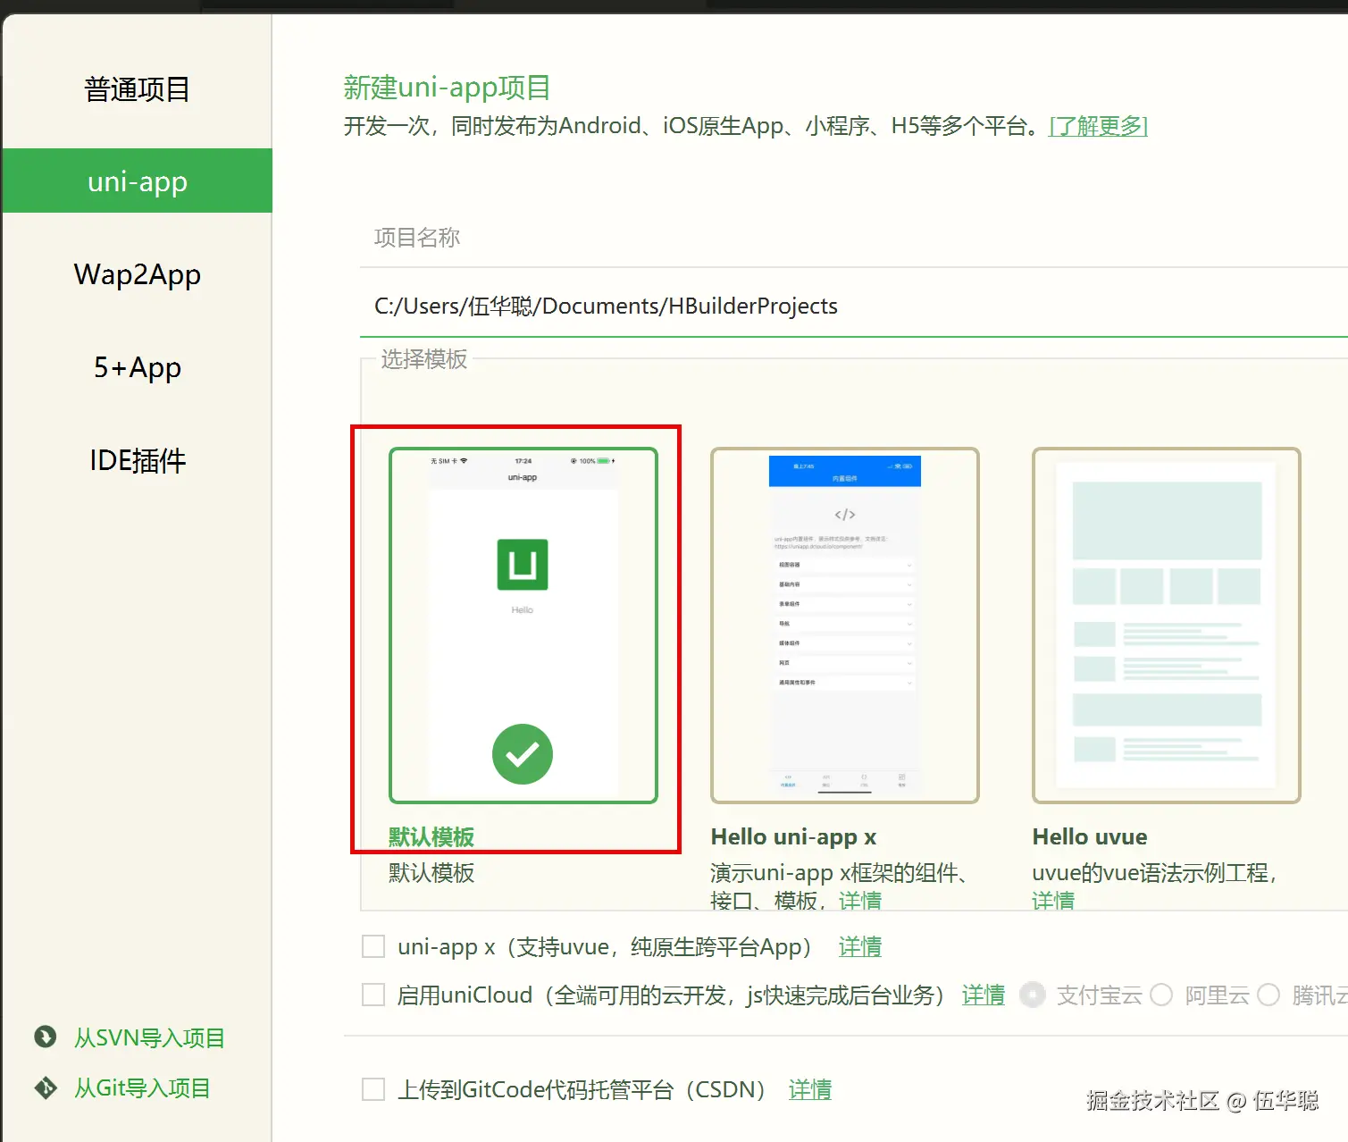The height and width of the screenshot is (1142, 1348).
Task: Click the green U logo in default template
Action: [x=523, y=565]
